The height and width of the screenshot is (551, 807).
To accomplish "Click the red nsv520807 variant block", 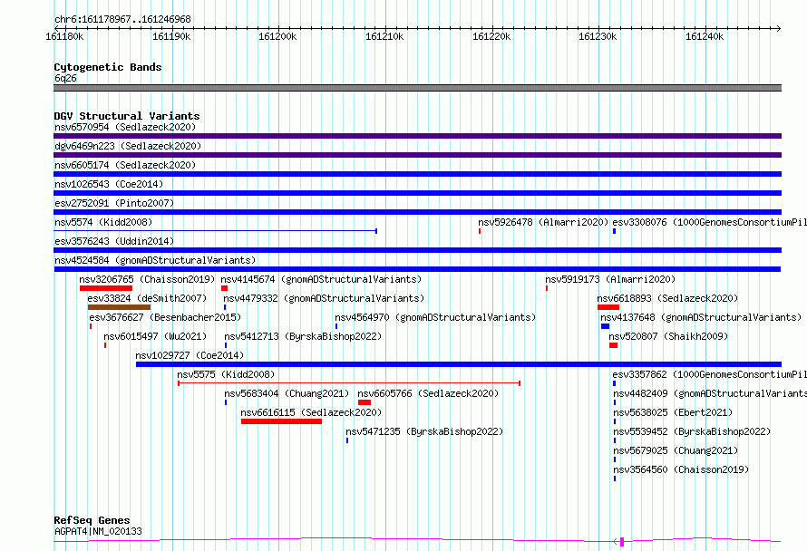I will (614, 345).
